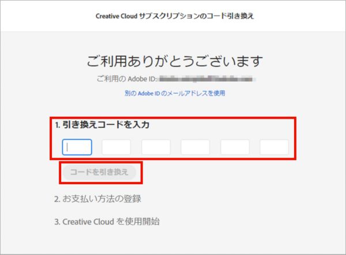Click the ご利用ありがとうございます heading
Image resolution: width=346 pixels, height=255 pixels.
(175, 61)
